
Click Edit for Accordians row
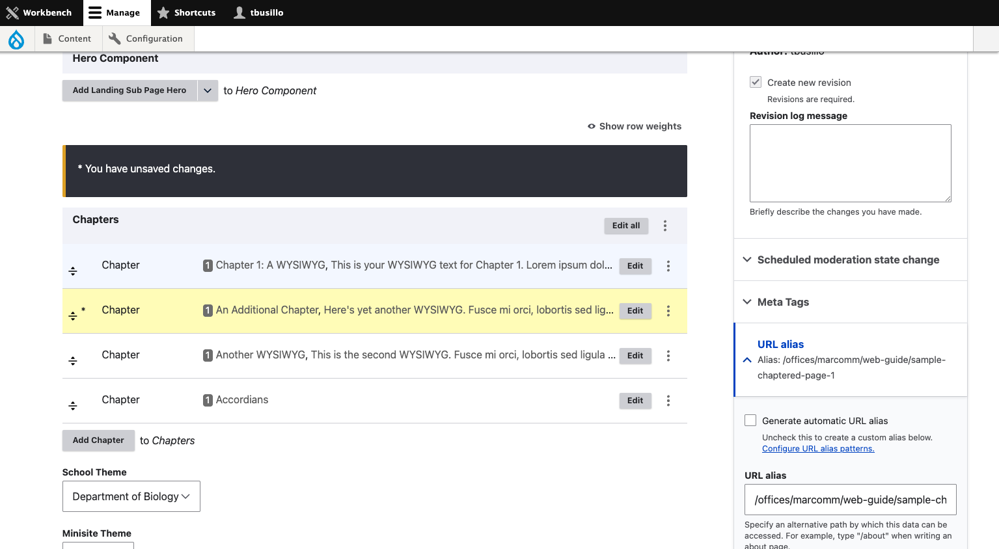(x=635, y=401)
